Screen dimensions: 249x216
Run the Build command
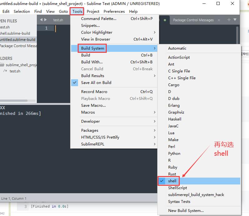click(114, 55)
